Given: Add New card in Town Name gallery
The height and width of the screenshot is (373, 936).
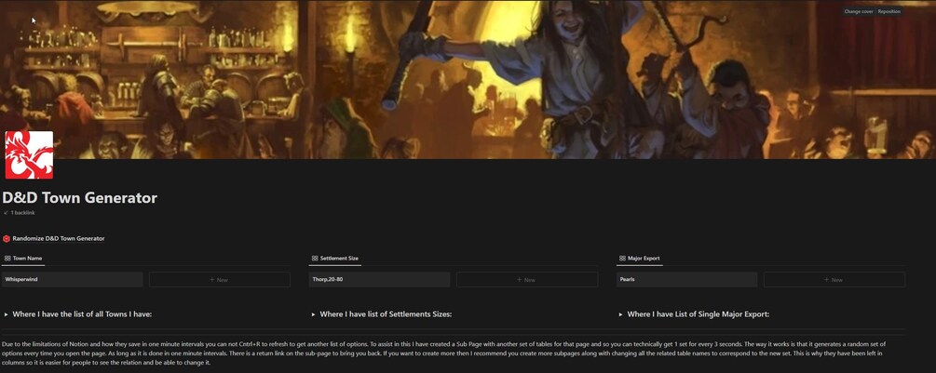Looking at the screenshot, I should pos(220,279).
